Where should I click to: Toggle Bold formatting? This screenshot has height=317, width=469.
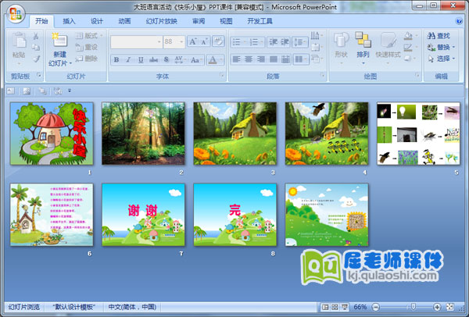click(x=116, y=60)
